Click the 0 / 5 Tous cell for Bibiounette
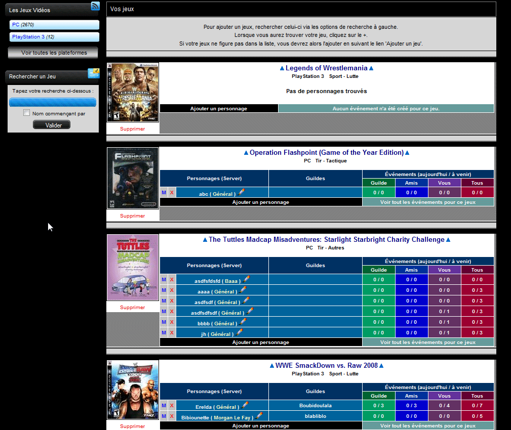The image size is (511, 430). [x=477, y=416]
